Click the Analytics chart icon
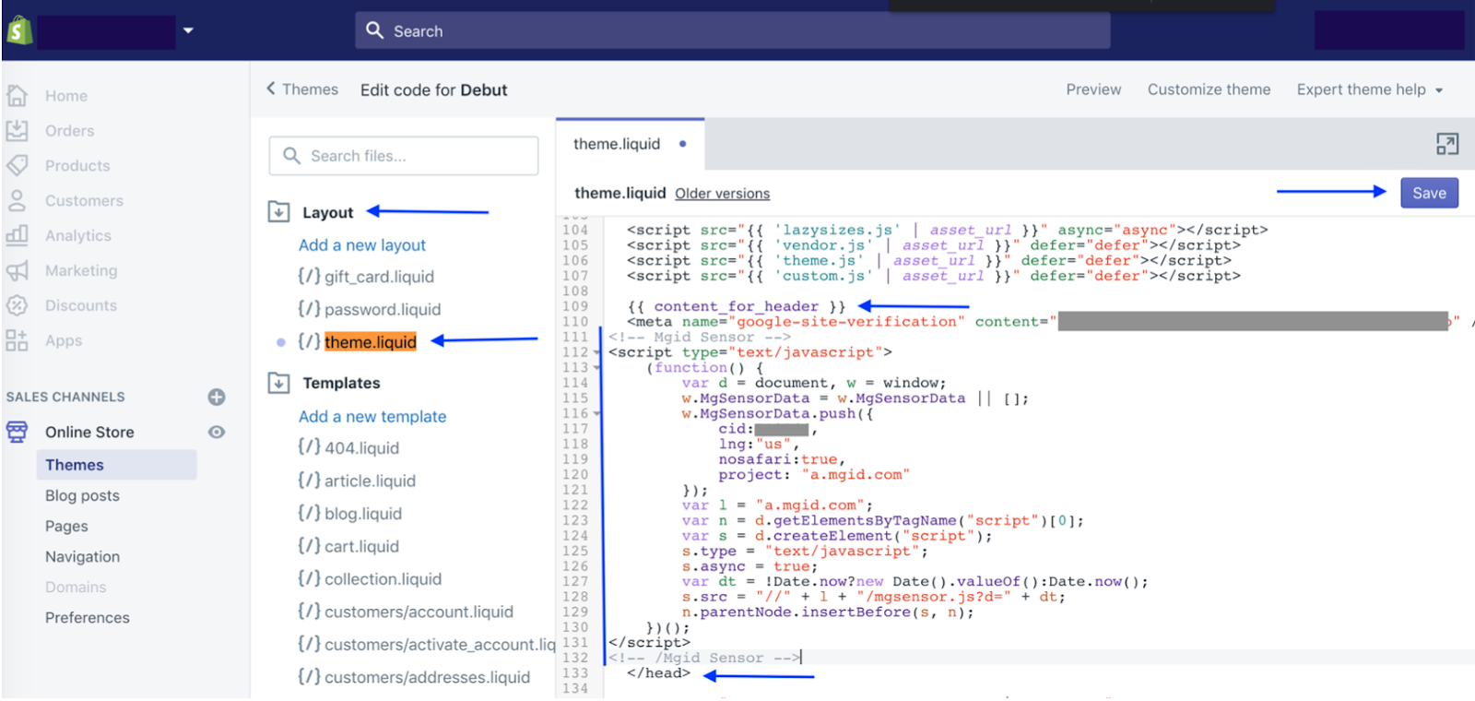This screenshot has width=1475, height=701. coord(17,235)
